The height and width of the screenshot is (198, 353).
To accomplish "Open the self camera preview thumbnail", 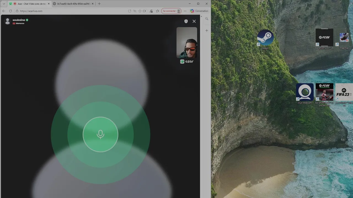I will [x=187, y=42].
